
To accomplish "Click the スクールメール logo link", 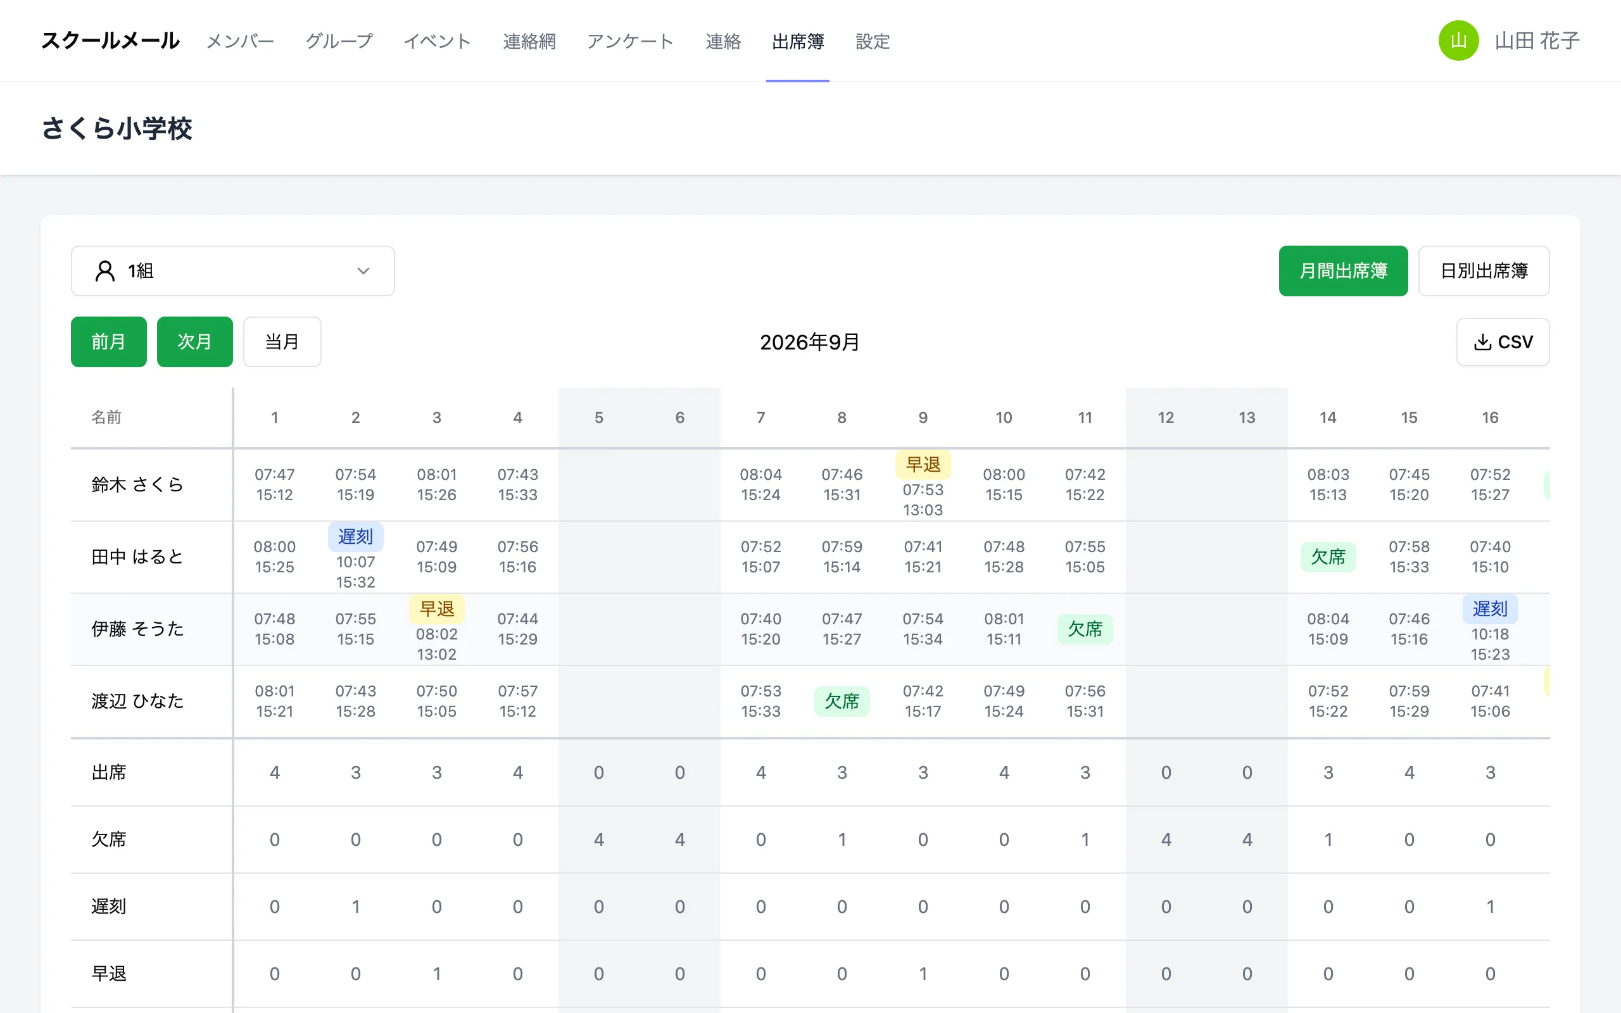I will [111, 41].
